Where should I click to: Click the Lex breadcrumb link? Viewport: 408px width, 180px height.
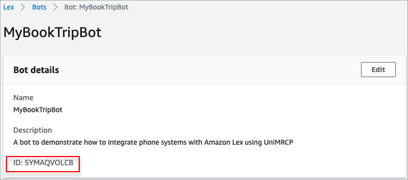pyautogui.click(x=9, y=7)
